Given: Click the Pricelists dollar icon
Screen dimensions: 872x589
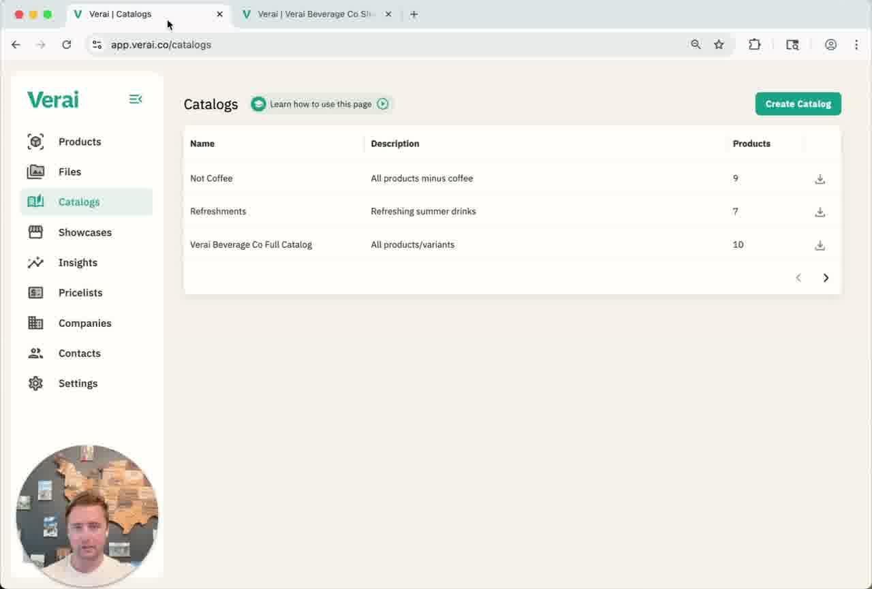Looking at the screenshot, I should 35,293.
